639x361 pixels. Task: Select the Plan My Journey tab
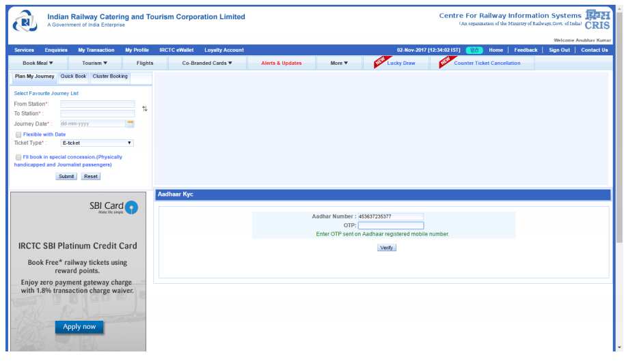[x=34, y=76]
